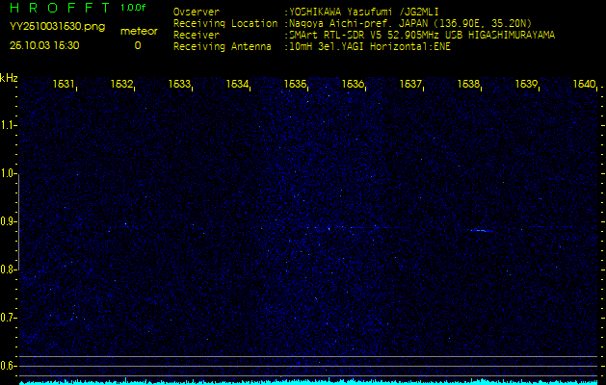
Task: Click the 0.7 frequency axis label
Action: point(7,318)
